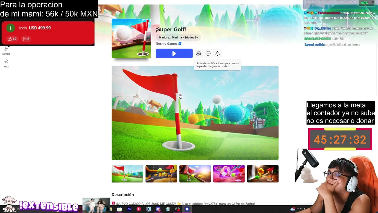Click Irvin's green avatar on the donation card
This screenshot has width=378, height=213.
click(x=10, y=28)
